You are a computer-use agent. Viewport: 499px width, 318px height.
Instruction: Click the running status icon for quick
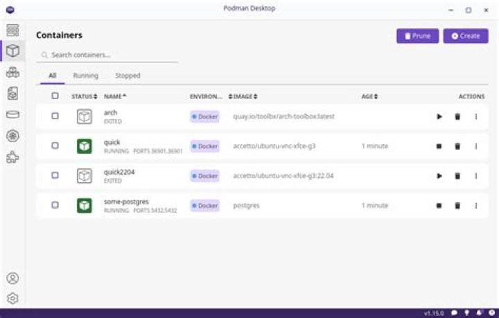tap(85, 146)
